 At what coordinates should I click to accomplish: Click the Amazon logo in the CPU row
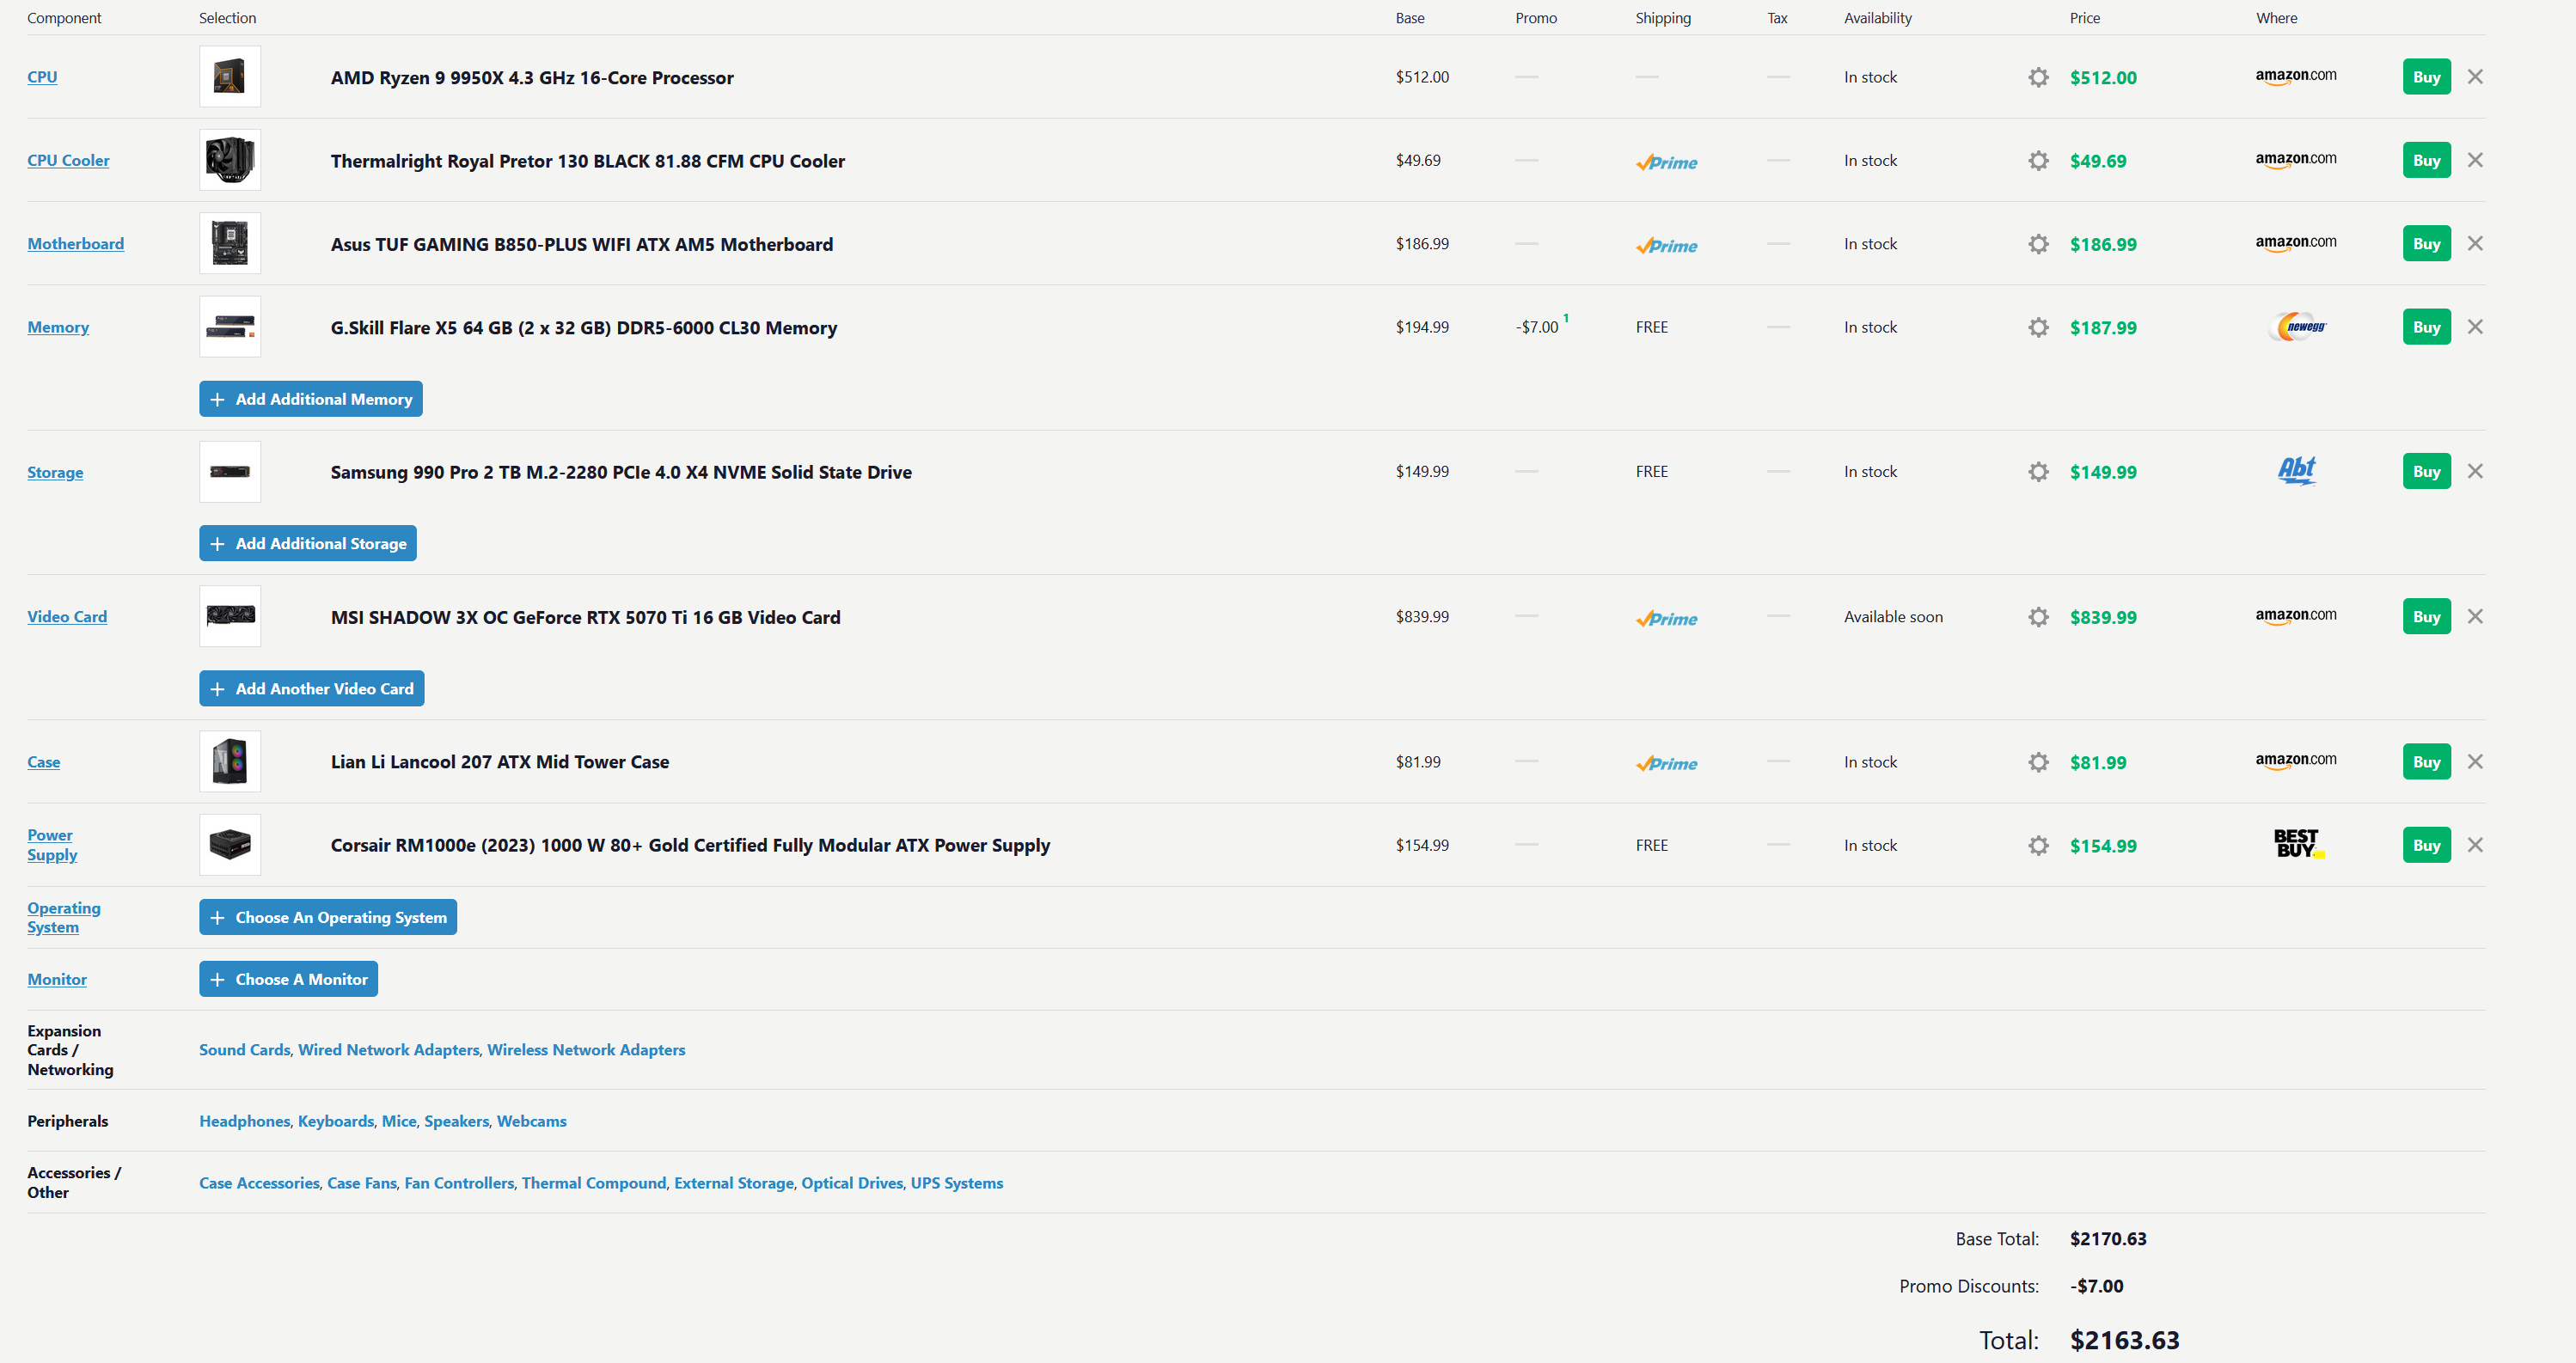[2296, 76]
